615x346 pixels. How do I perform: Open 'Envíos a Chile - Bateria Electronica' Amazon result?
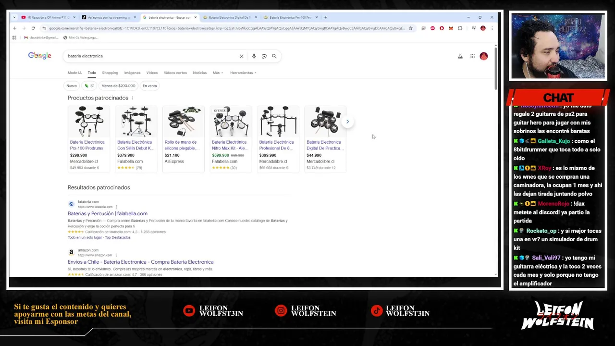140,262
